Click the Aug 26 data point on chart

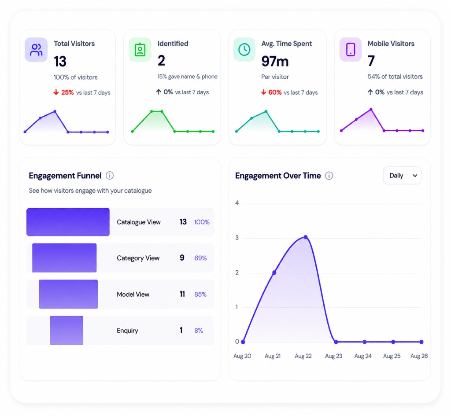(x=421, y=342)
